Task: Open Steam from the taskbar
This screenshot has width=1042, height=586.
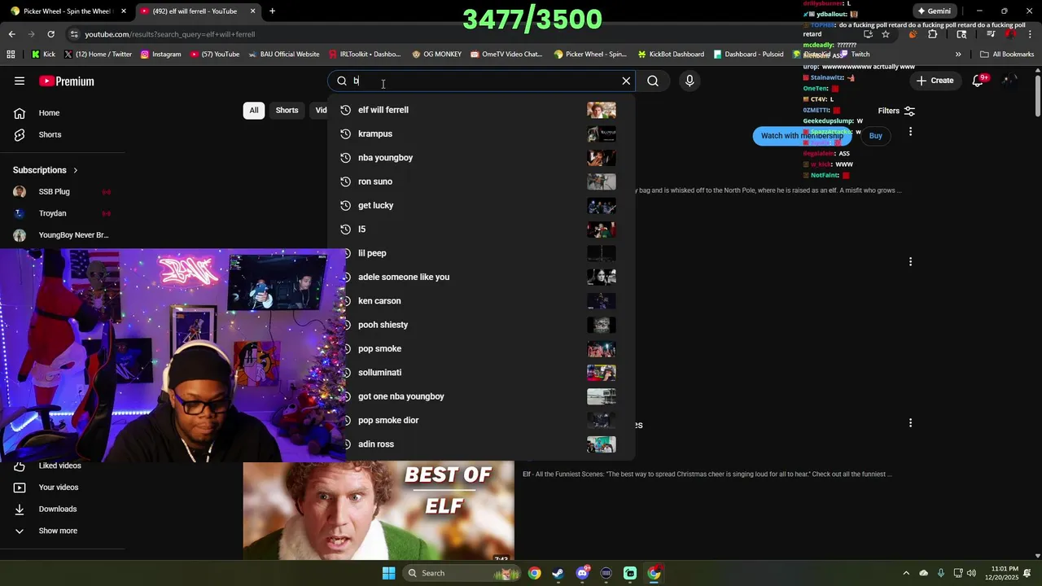Action: click(x=558, y=573)
